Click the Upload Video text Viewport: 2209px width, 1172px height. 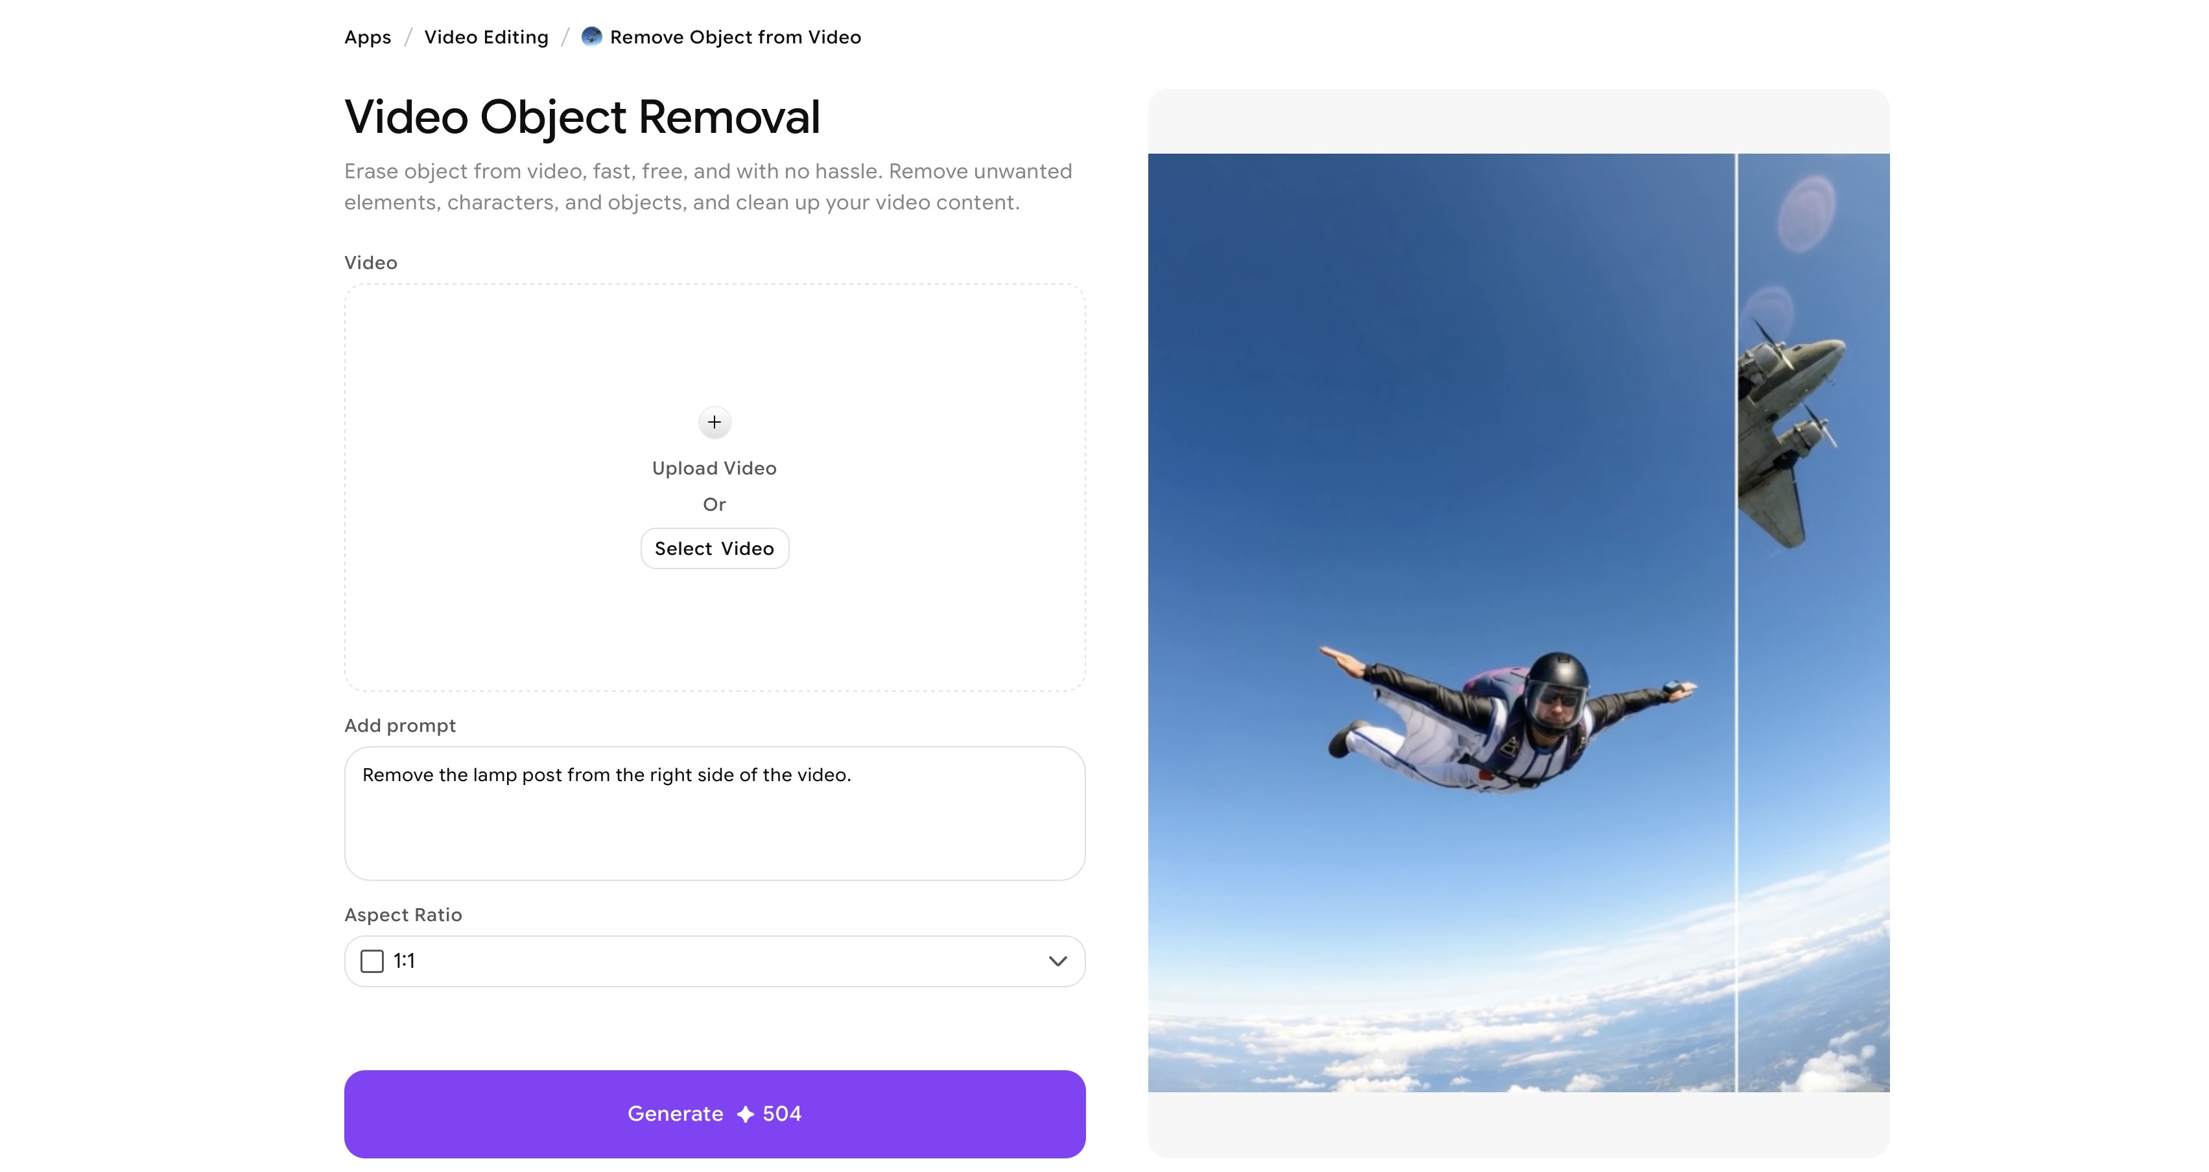click(x=715, y=468)
